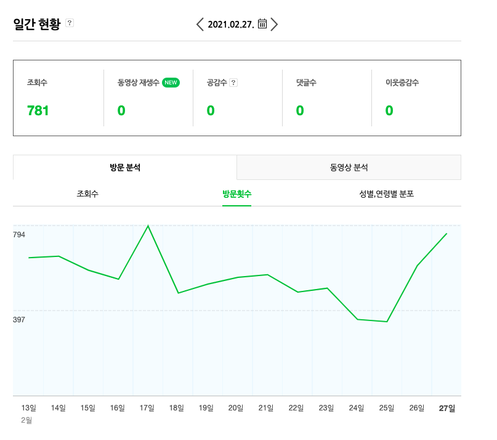
Task: Select the 성별,연령별 분포 sub-tab
Action: point(386,194)
